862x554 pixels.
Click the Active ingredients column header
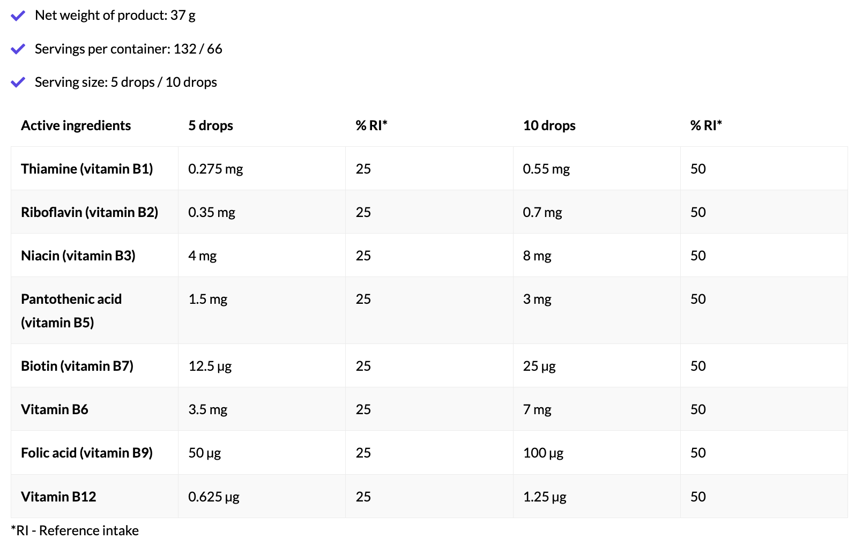pos(76,125)
